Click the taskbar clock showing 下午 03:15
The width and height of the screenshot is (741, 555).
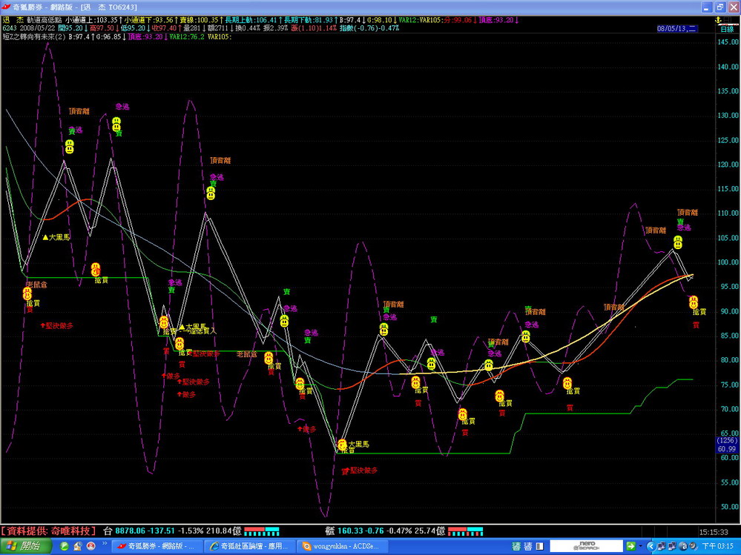pos(717,546)
